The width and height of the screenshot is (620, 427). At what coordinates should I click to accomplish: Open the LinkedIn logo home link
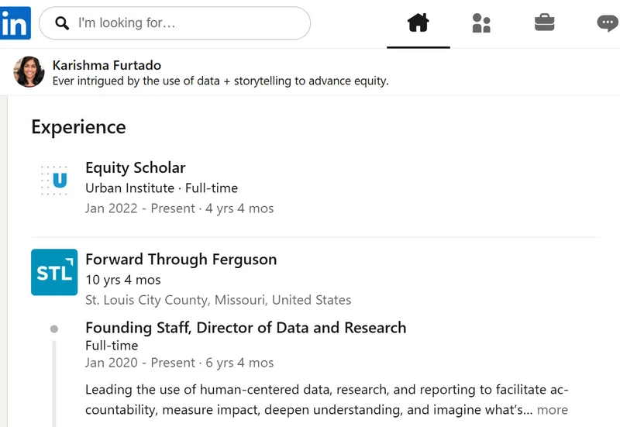tap(15, 23)
